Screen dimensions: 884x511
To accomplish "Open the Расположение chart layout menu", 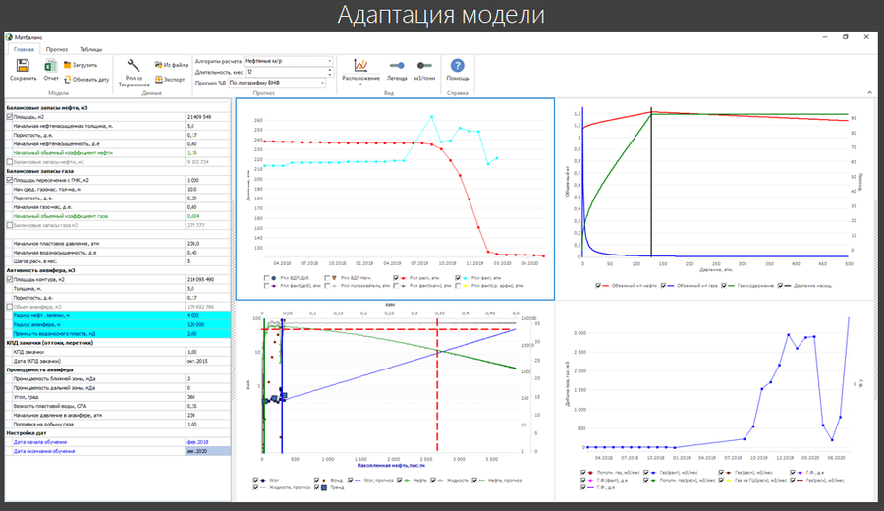I will (x=360, y=66).
